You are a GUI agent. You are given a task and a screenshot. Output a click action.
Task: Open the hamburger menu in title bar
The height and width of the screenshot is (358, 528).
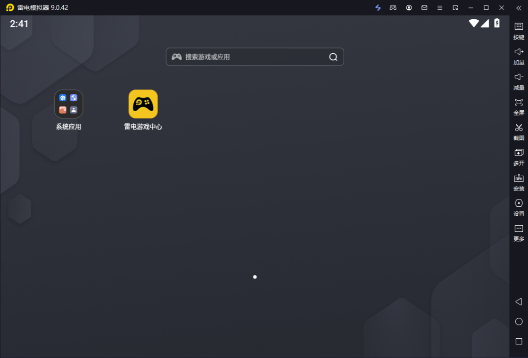point(439,8)
